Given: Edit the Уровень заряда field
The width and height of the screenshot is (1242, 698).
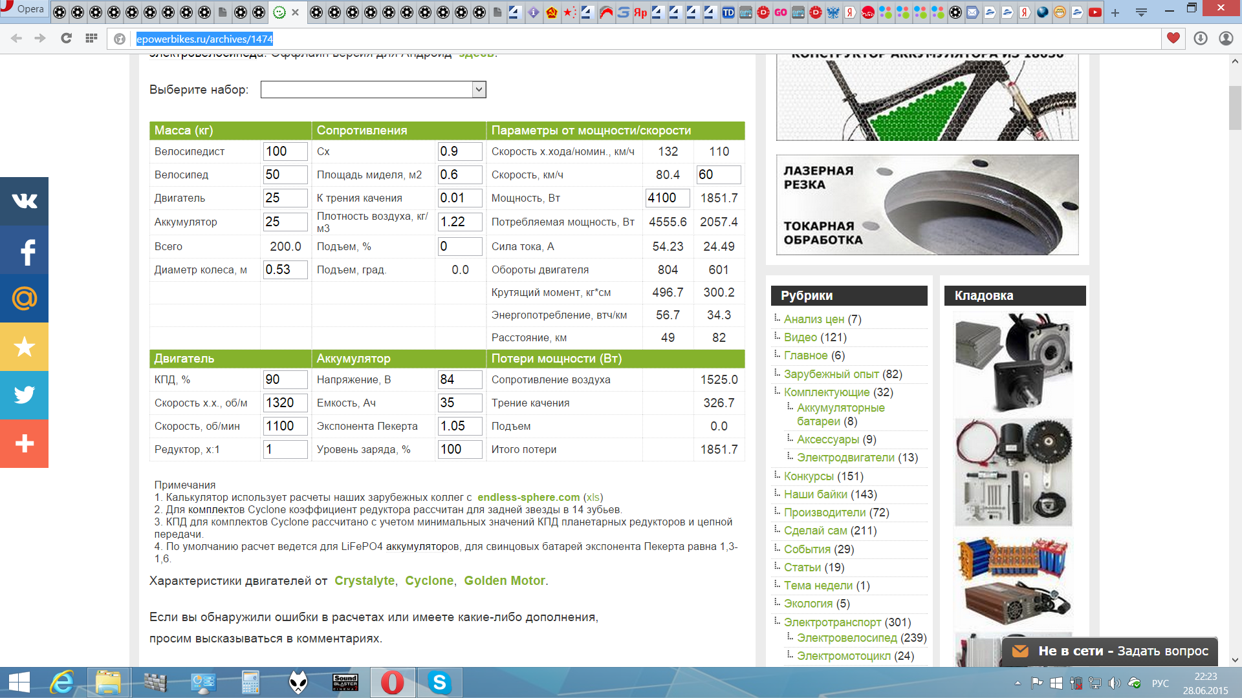Looking at the screenshot, I should (x=460, y=449).
